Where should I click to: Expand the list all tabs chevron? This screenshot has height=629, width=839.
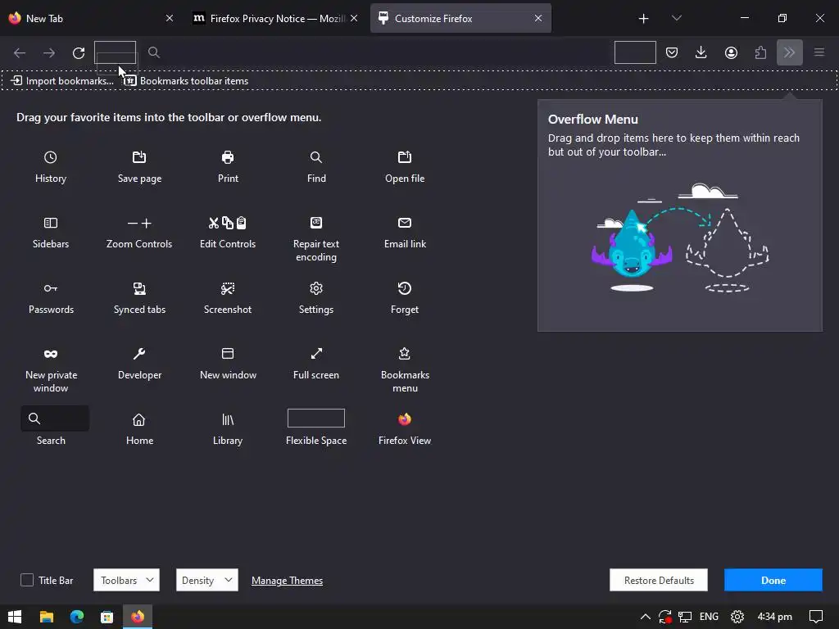(x=676, y=18)
